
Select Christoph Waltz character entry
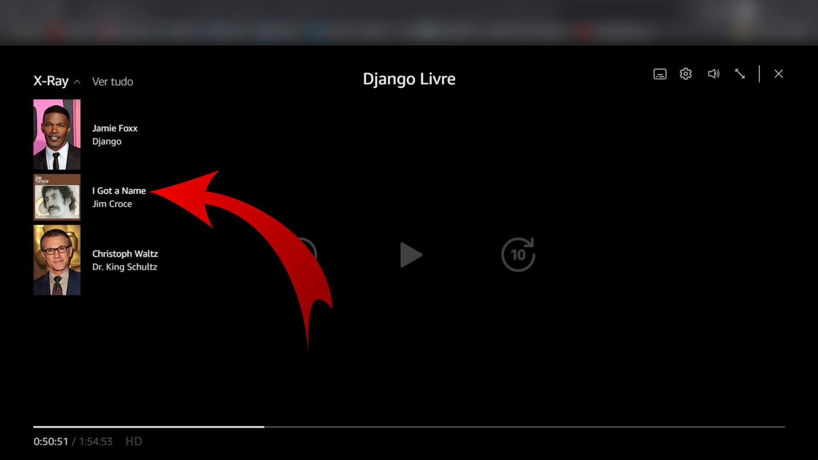pyautogui.click(x=125, y=260)
